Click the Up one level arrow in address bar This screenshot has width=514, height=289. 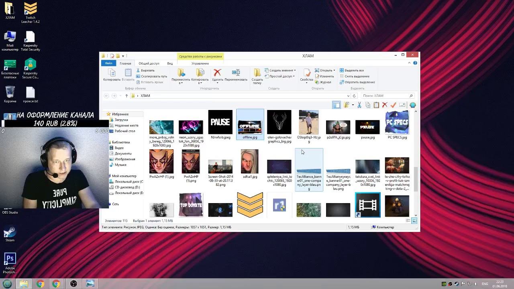pos(126,96)
